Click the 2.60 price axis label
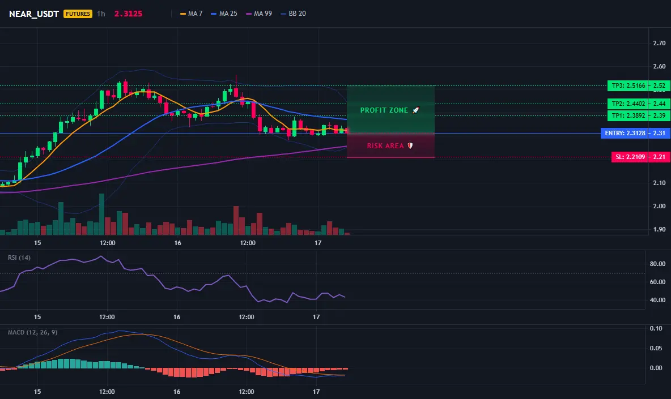 point(659,66)
